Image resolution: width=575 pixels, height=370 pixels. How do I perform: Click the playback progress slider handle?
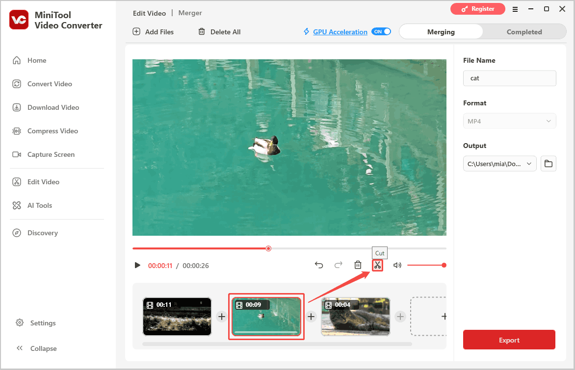click(268, 248)
